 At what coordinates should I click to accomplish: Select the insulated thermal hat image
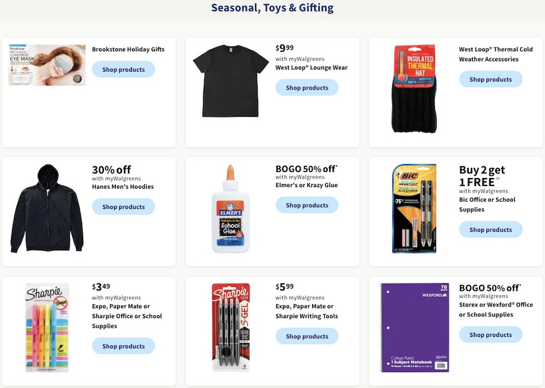(414, 89)
